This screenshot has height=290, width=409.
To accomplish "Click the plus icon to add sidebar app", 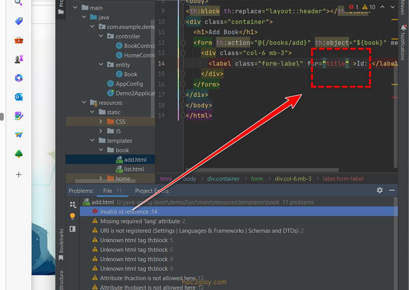I will (x=19, y=175).
